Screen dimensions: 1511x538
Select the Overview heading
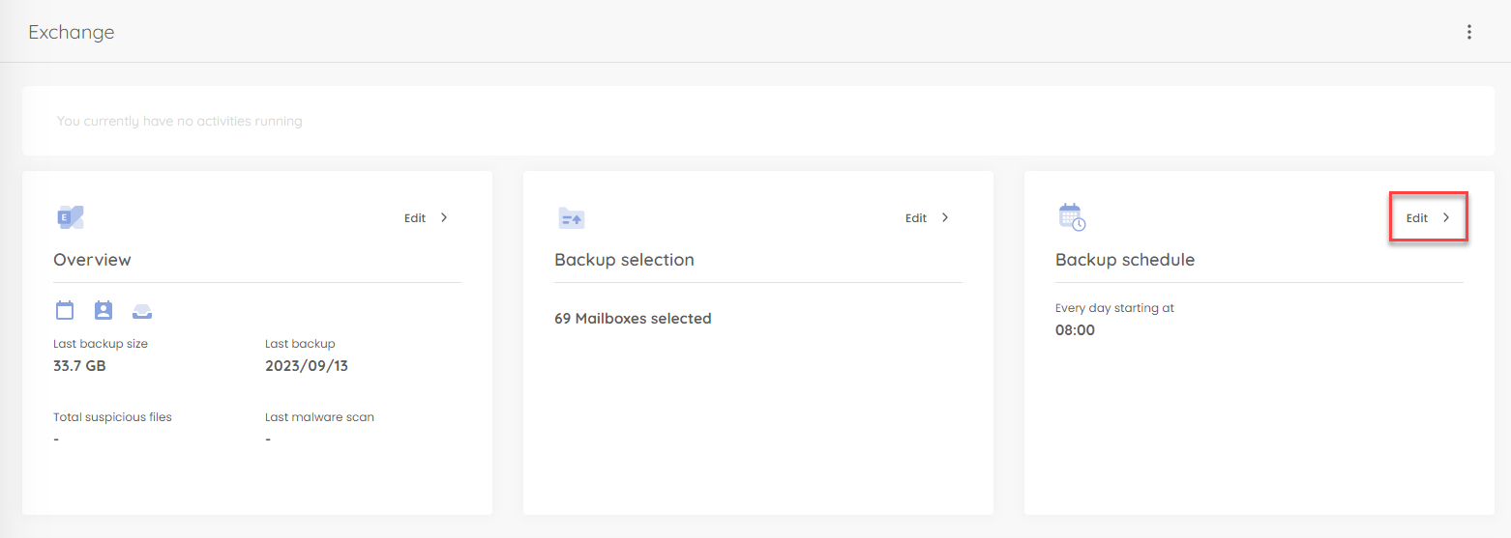click(92, 260)
